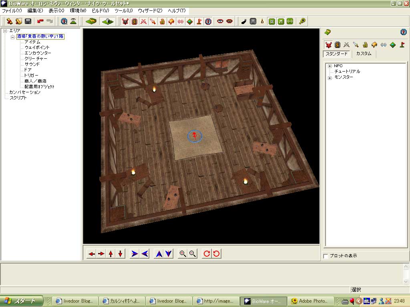Select triggers green diamond in right palette
The image size is (410, 307).
393,45
